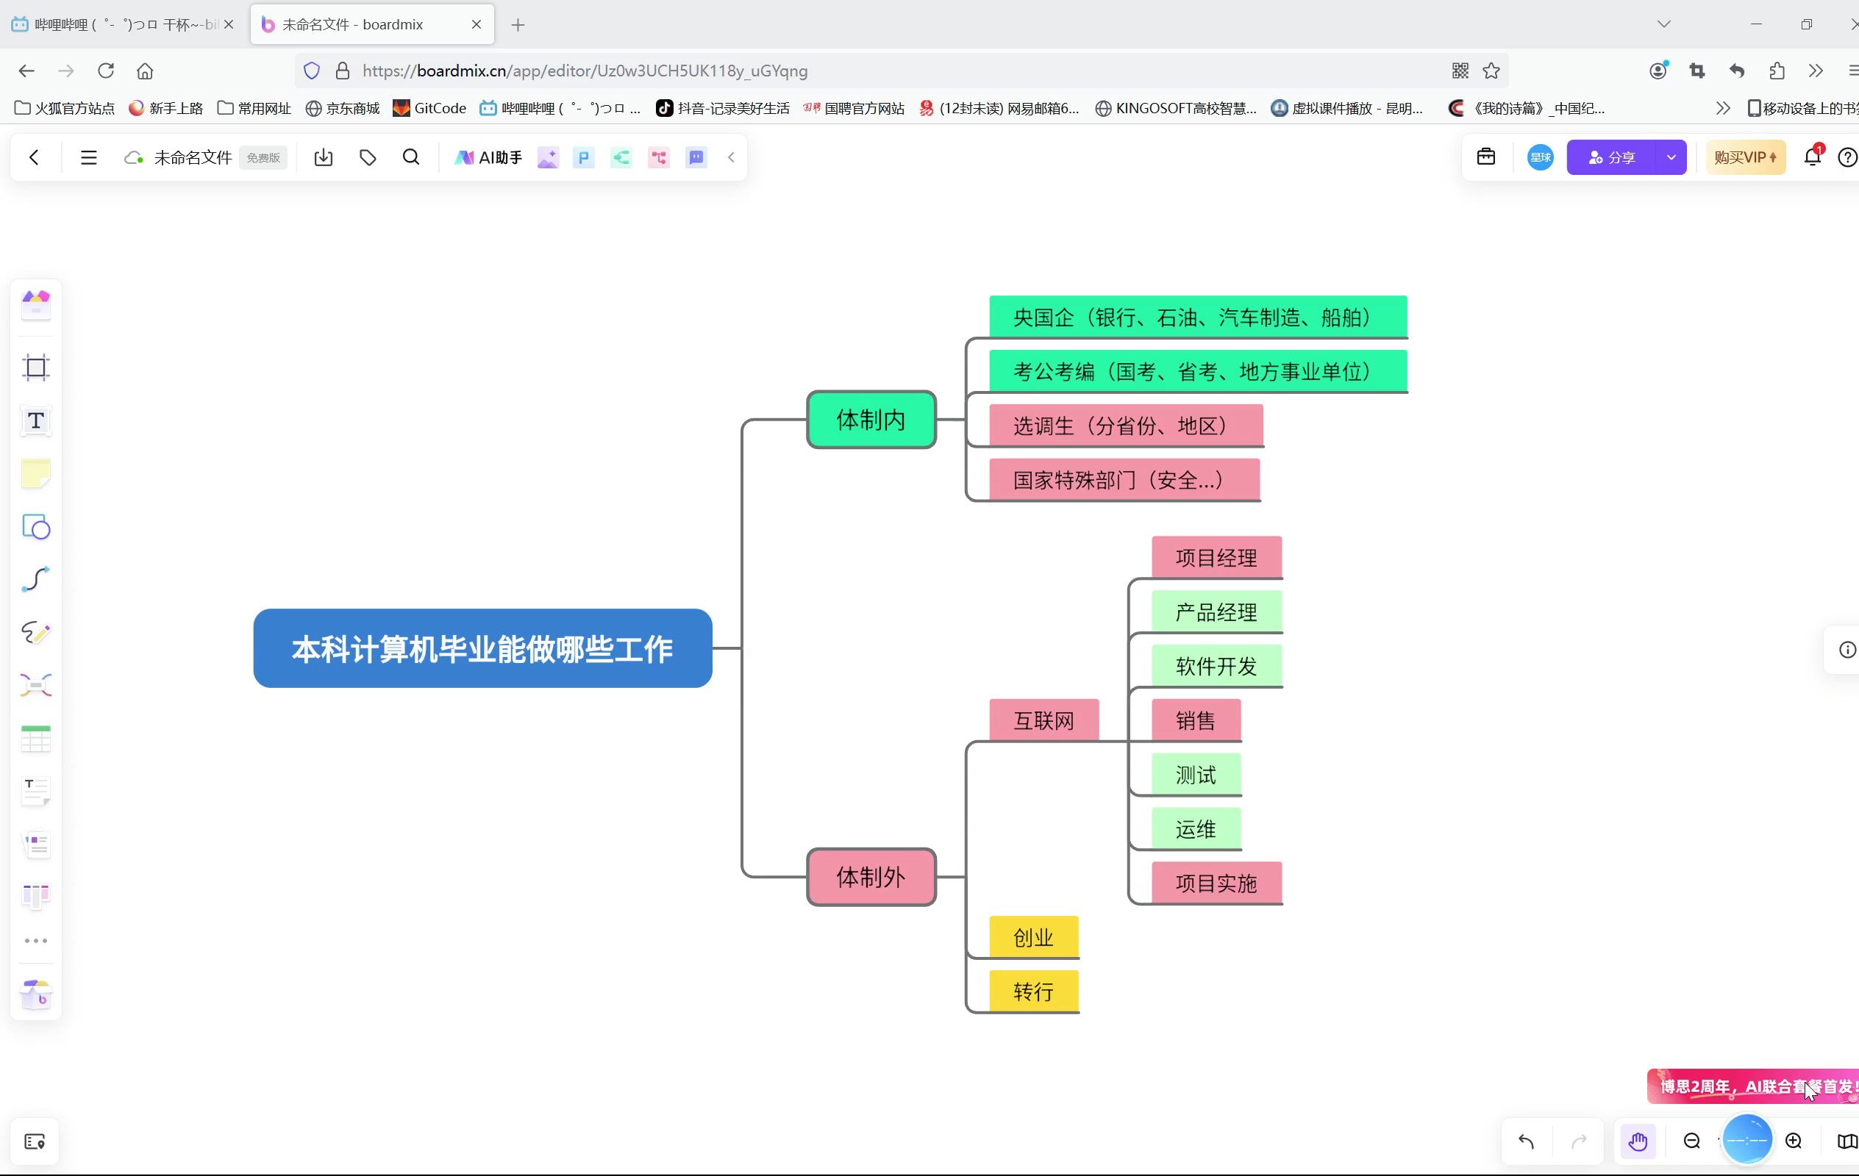Click the AI PPT icon
Image resolution: width=1859 pixels, height=1176 pixels.
click(584, 157)
